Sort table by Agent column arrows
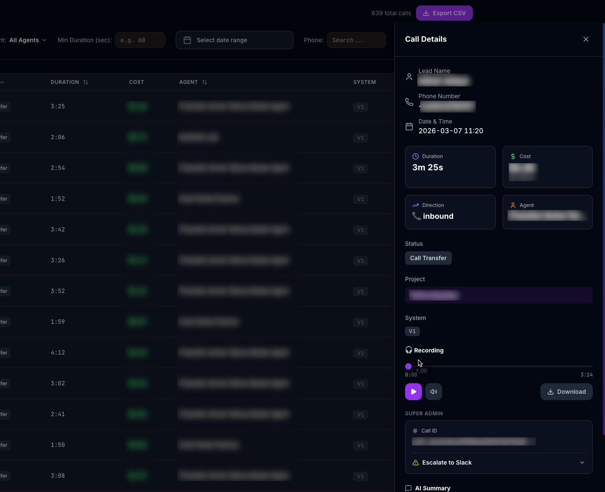This screenshot has width=605, height=492. tap(205, 82)
